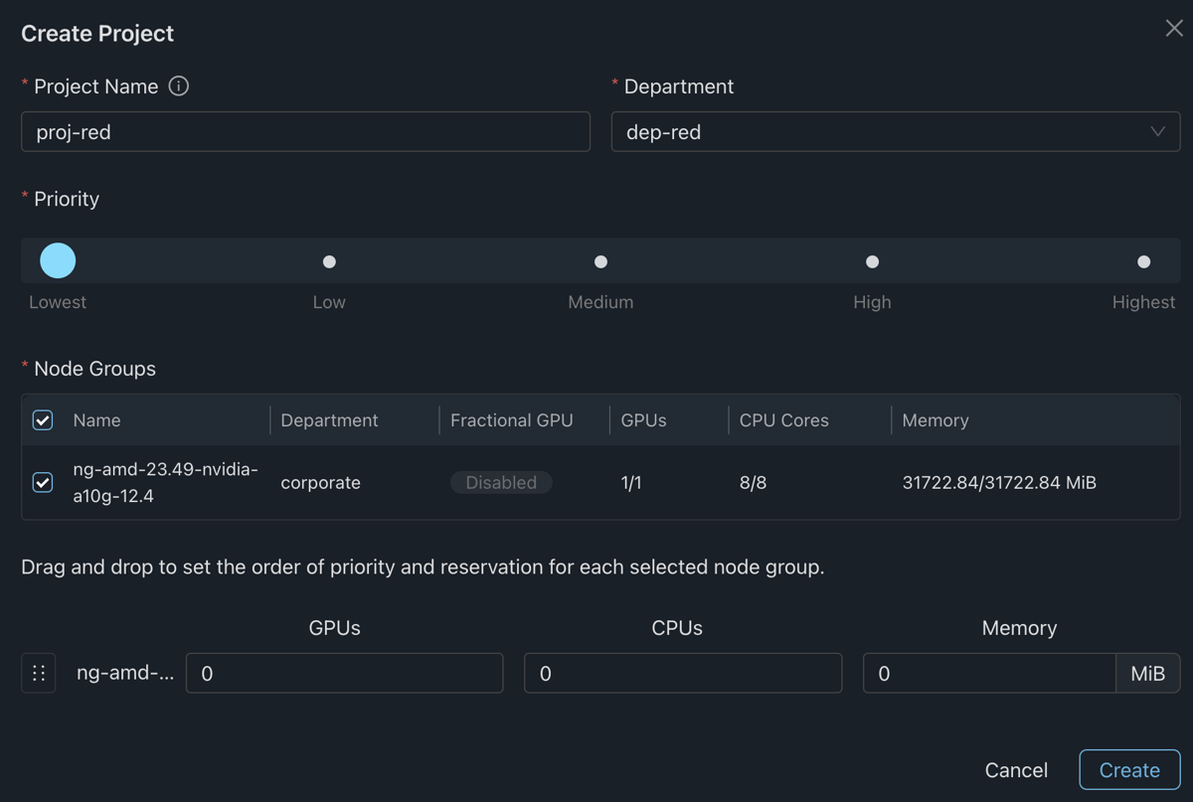
Task: Click the MiB memory unit selector
Action: [x=1147, y=673]
